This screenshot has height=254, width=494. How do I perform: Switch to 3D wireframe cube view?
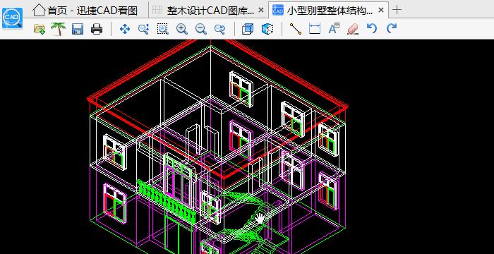[247, 29]
